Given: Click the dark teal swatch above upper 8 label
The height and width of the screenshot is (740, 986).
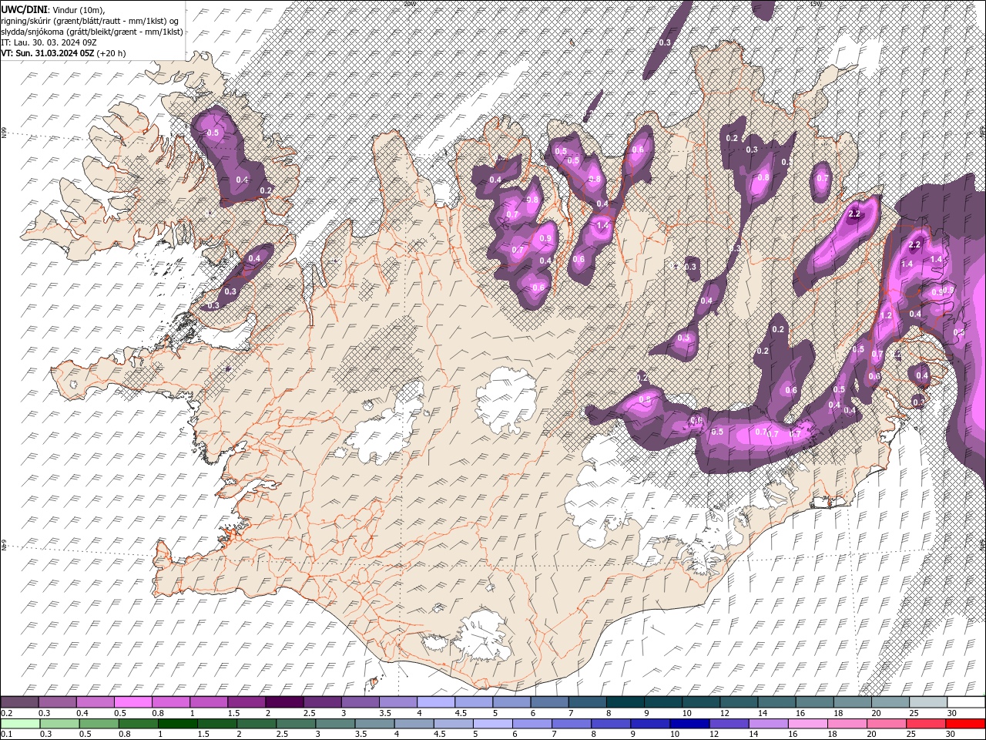Looking at the screenshot, I should coord(625,702).
